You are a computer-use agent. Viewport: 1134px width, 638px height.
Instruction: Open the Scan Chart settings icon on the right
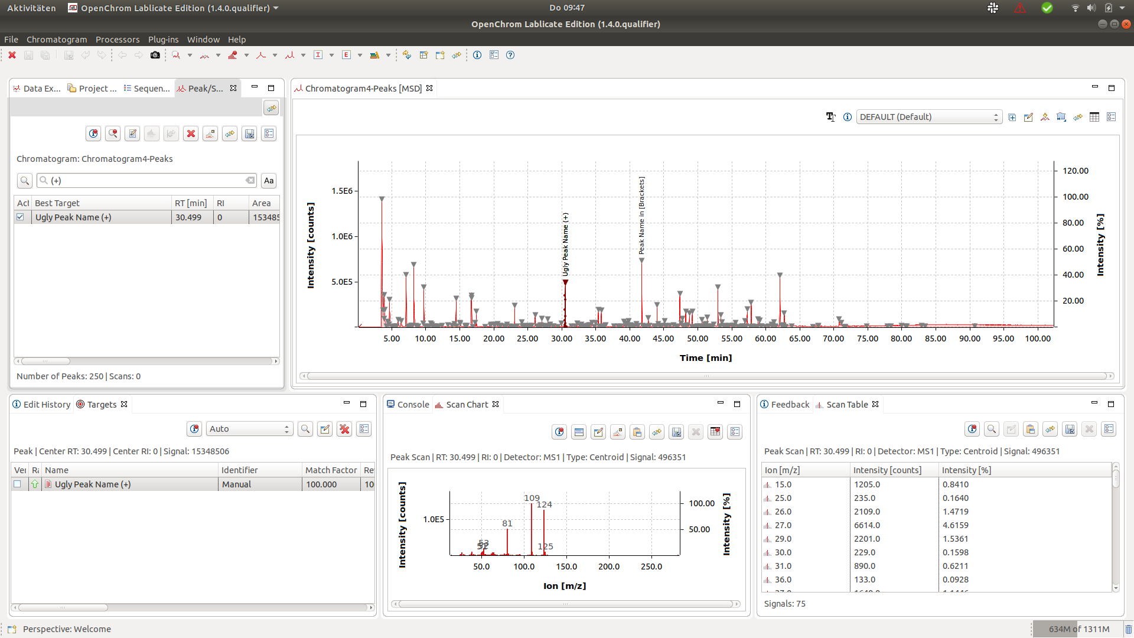pos(734,432)
